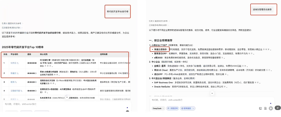Click the link icon beside 云程低代码
The width and height of the screenshot is (281, 117).
pos(22,91)
